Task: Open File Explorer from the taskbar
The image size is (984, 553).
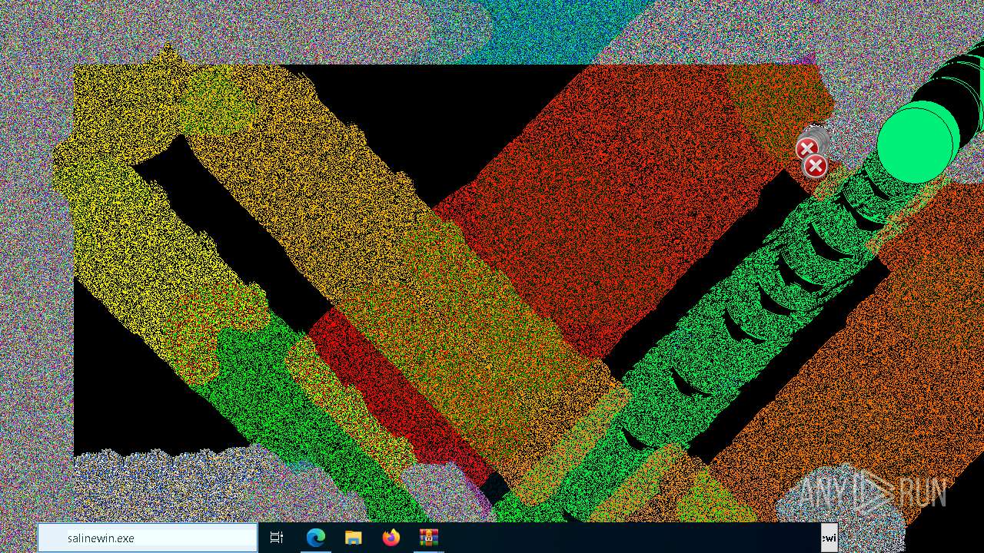Action: point(354,538)
